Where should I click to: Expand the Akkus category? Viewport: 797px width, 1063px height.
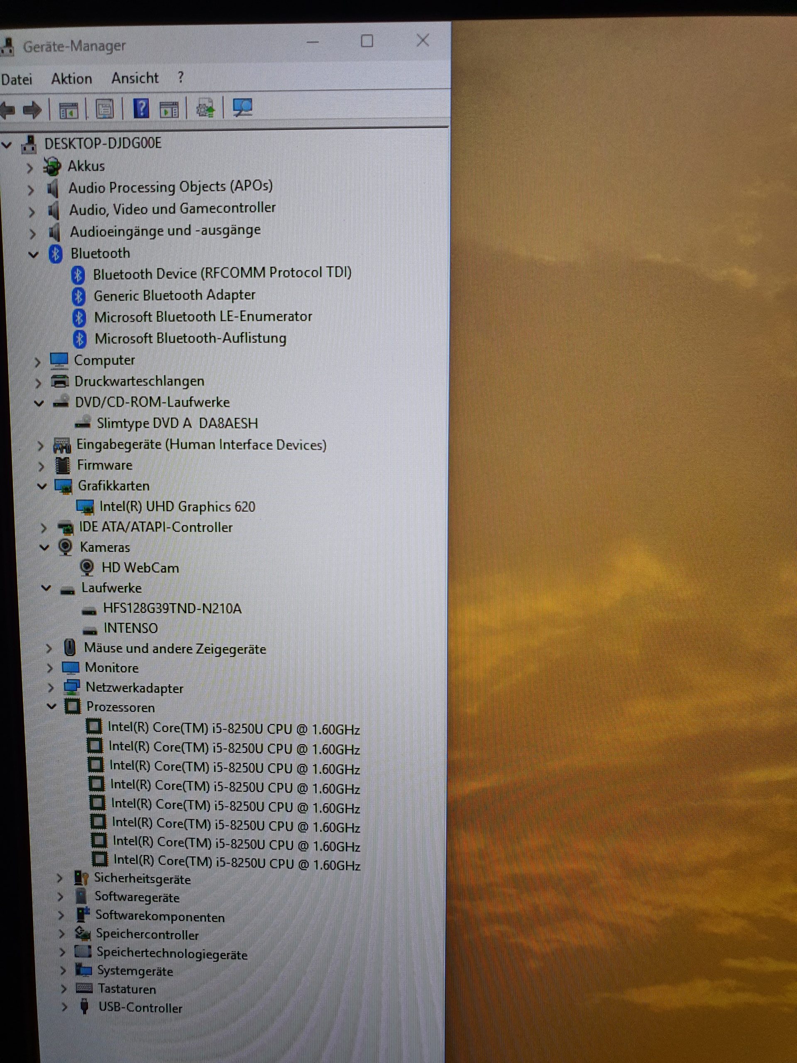[x=30, y=168]
